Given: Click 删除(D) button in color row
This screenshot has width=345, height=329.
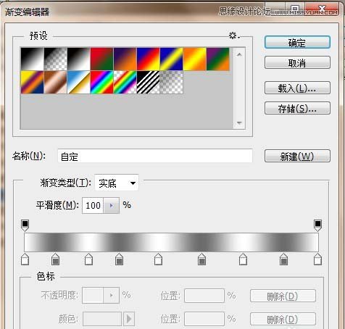Looking at the screenshot, I should (x=283, y=319).
